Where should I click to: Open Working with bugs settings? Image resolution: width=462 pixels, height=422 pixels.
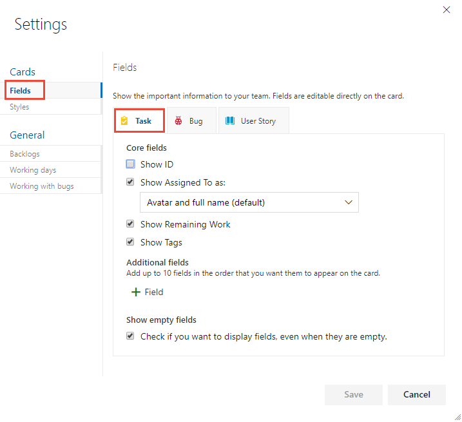(x=51, y=186)
